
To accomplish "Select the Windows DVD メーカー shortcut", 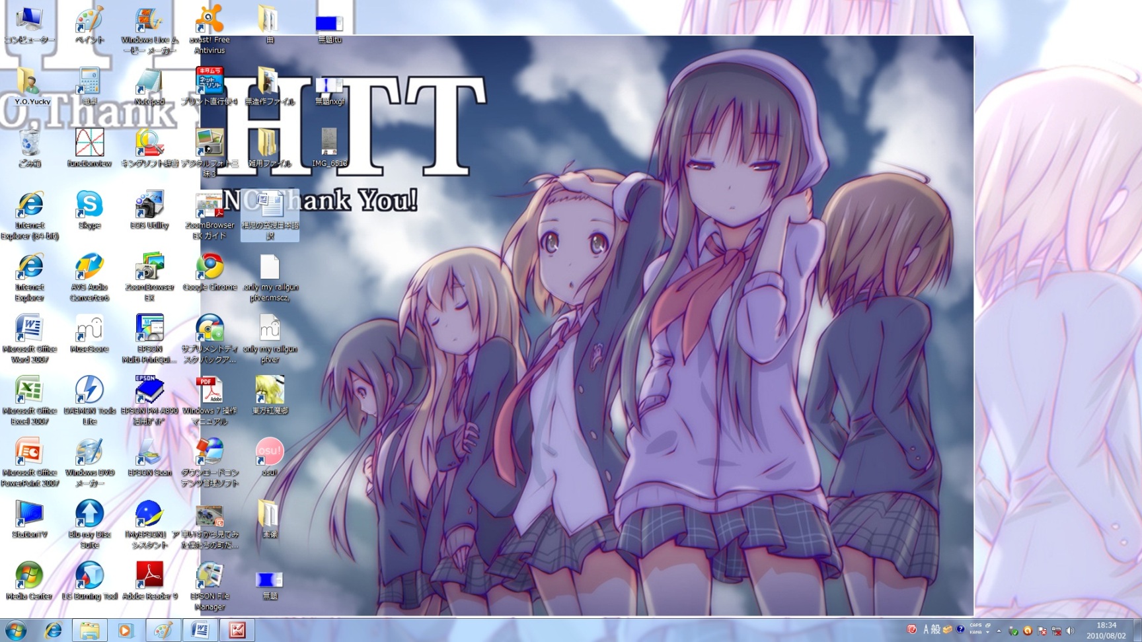I will (89, 462).
